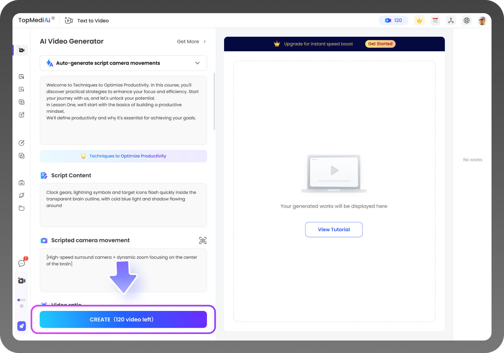Open the voice cloning sidebar icon
Viewport: 504px width, 353px height.
21,102
